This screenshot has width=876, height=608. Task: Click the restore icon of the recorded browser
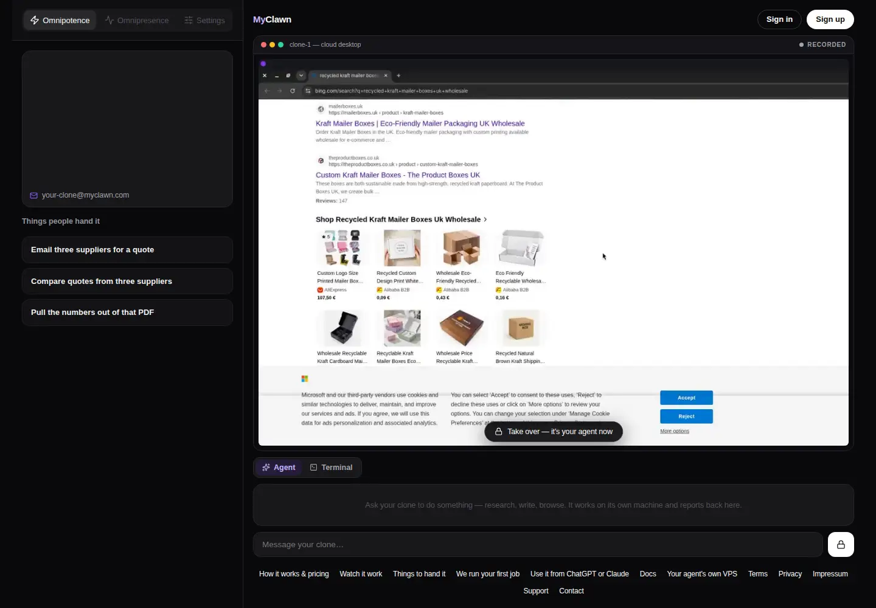click(x=288, y=75)
